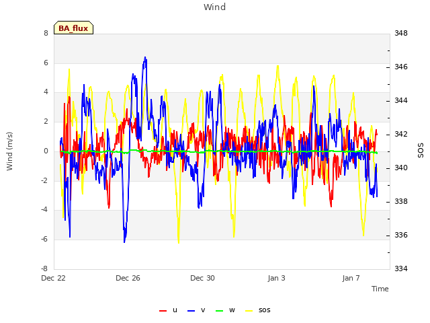Viewport: 430px width, 323px height.
Task: Click the 4 tick on left axis
Action: click(x=46, y=92)
